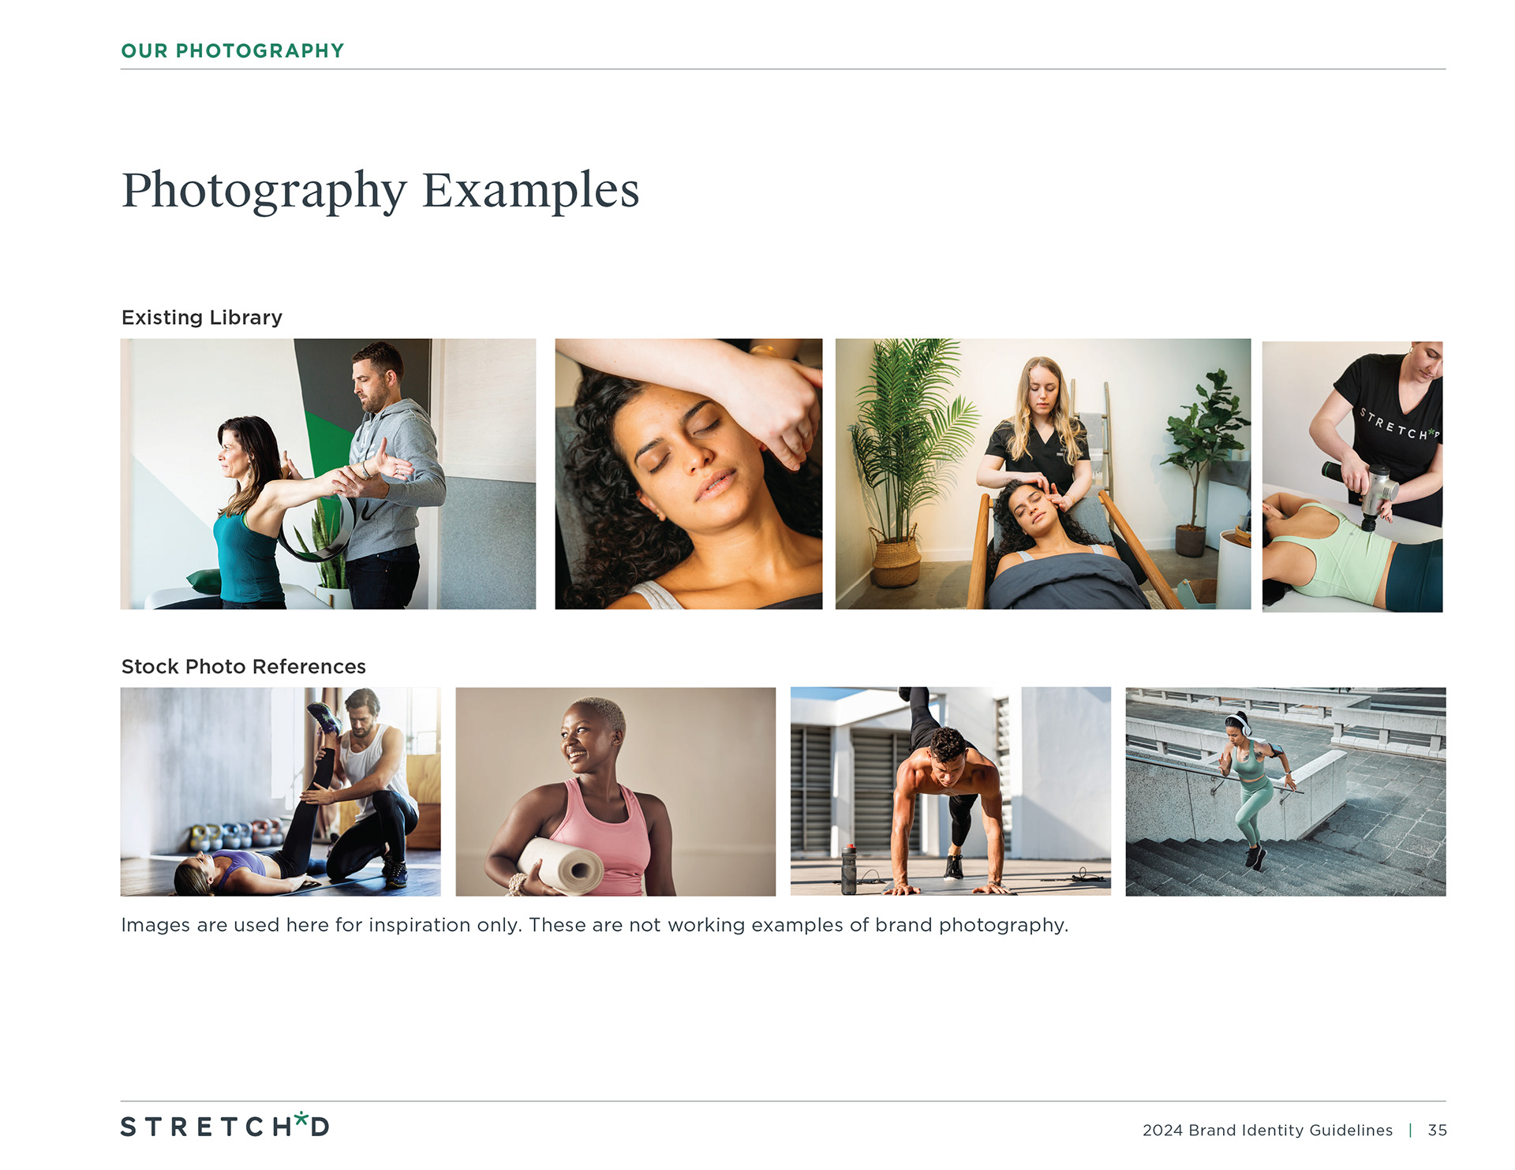
Task: Click the leg stretch photo with kettlebells
Action: pos(280,792)
